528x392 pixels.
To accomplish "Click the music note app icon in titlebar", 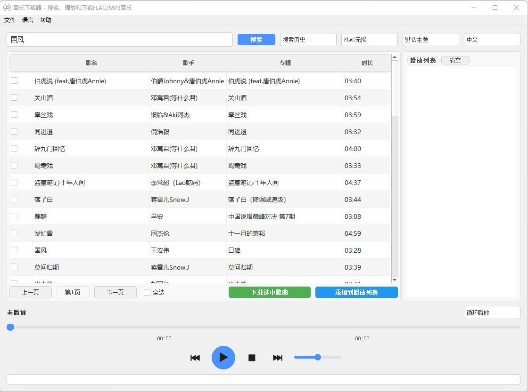I will tap(6, 8).
